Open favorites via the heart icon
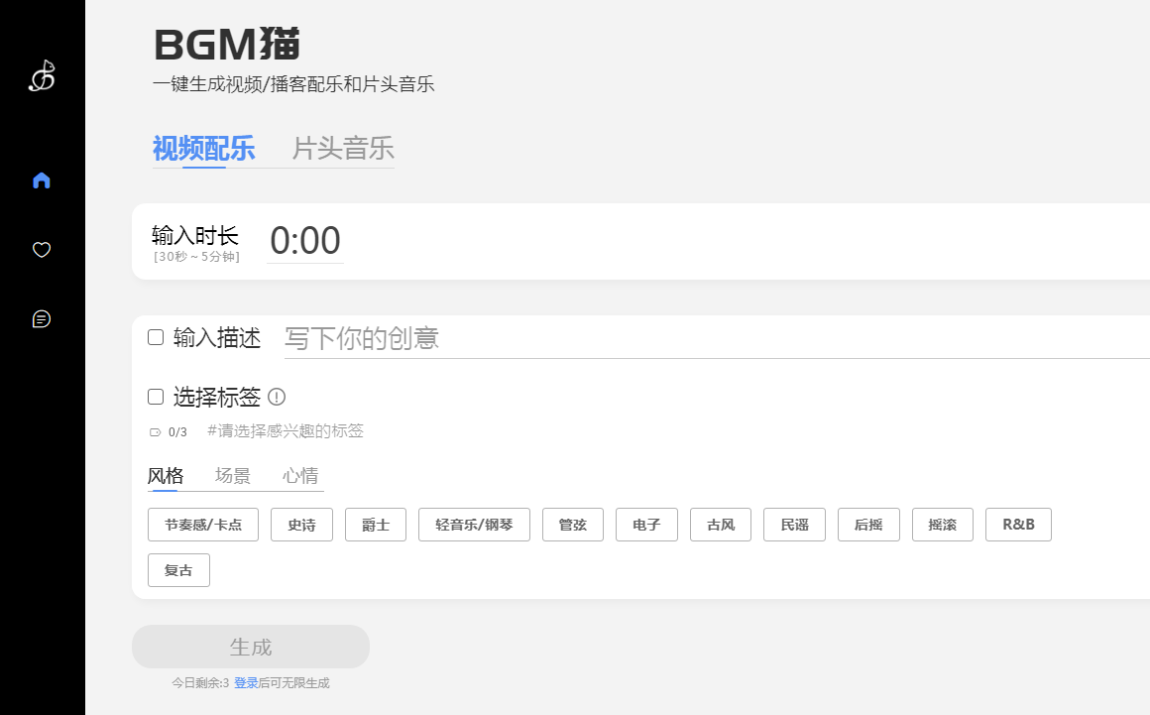The width and height of the screenshot is (1150, 715). tap(41, 250)
